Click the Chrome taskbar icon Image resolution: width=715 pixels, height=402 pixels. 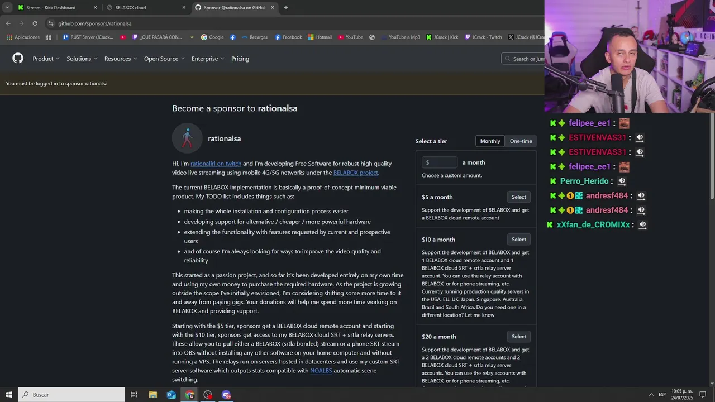[x=190, y=395]
